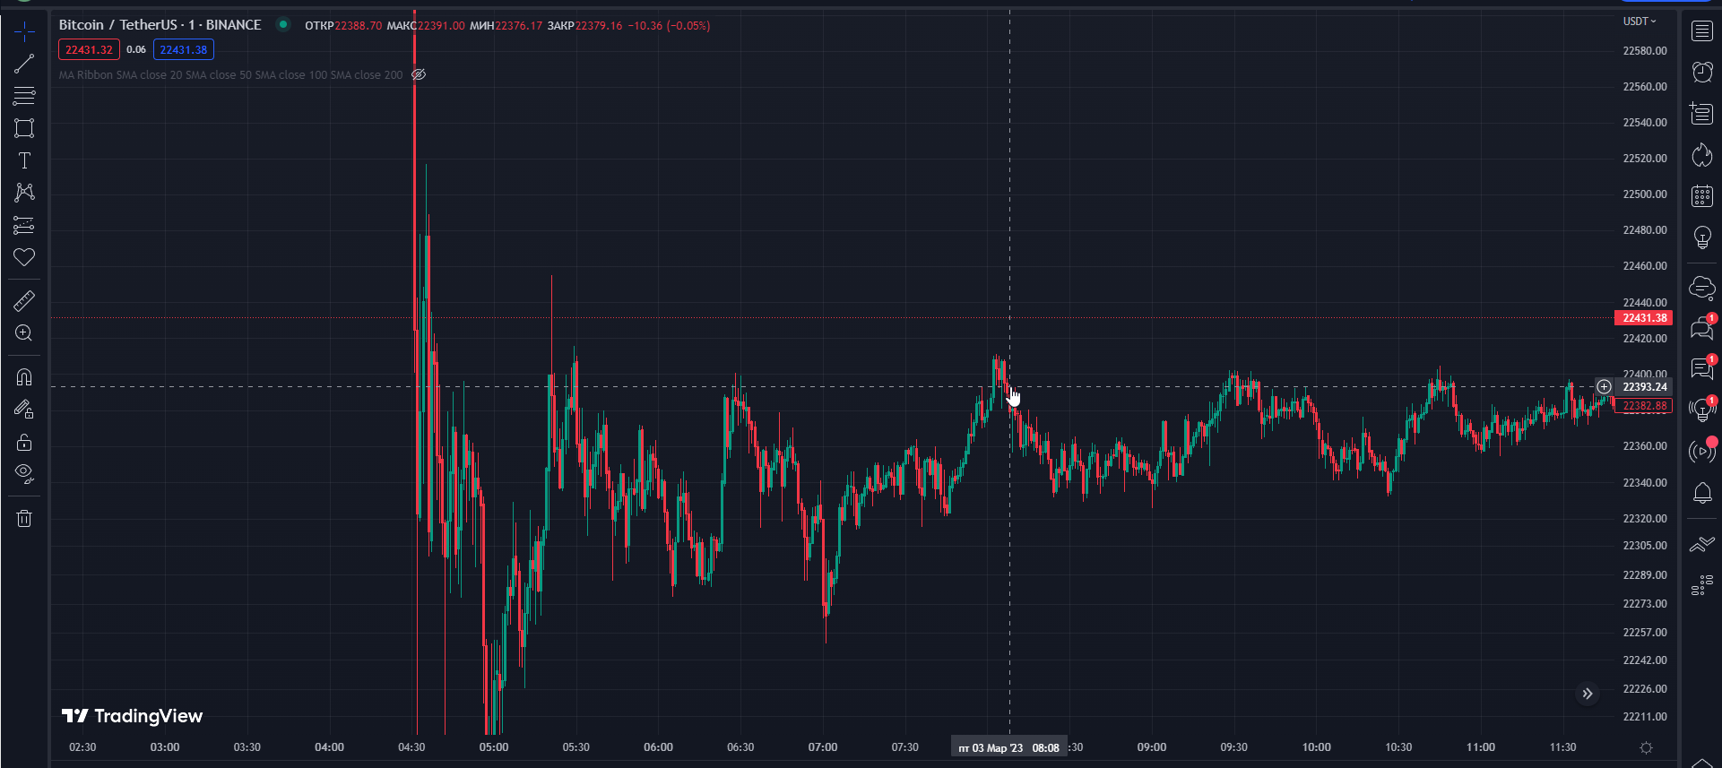Open the alerts clock panel
Screen dimensions: 1722x768
1701,72
